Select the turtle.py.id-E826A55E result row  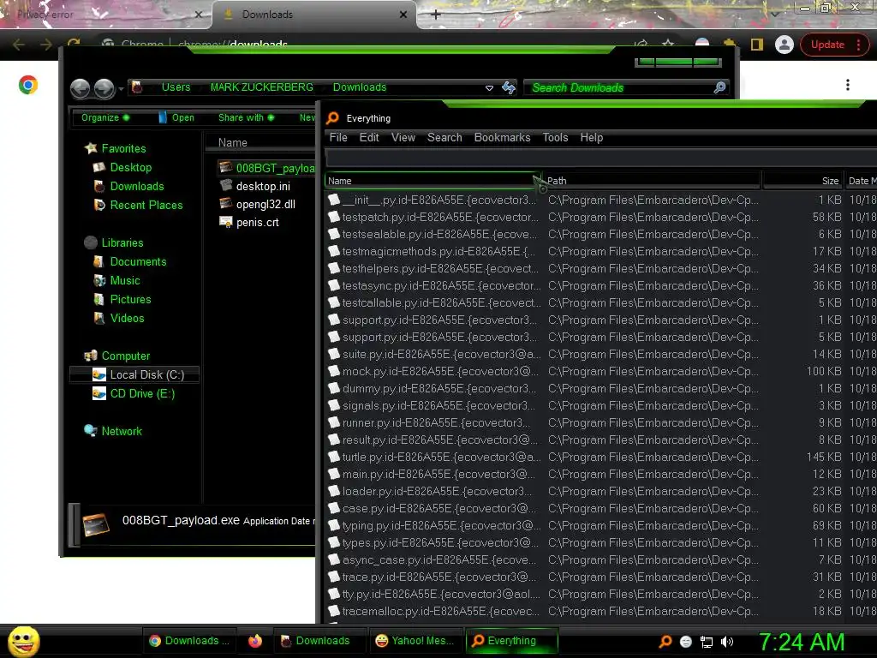point(600,458)
